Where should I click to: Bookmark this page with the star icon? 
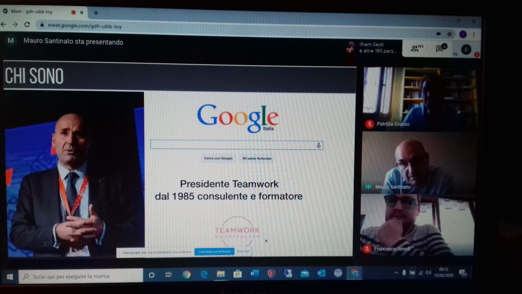(x=450, y=34)
